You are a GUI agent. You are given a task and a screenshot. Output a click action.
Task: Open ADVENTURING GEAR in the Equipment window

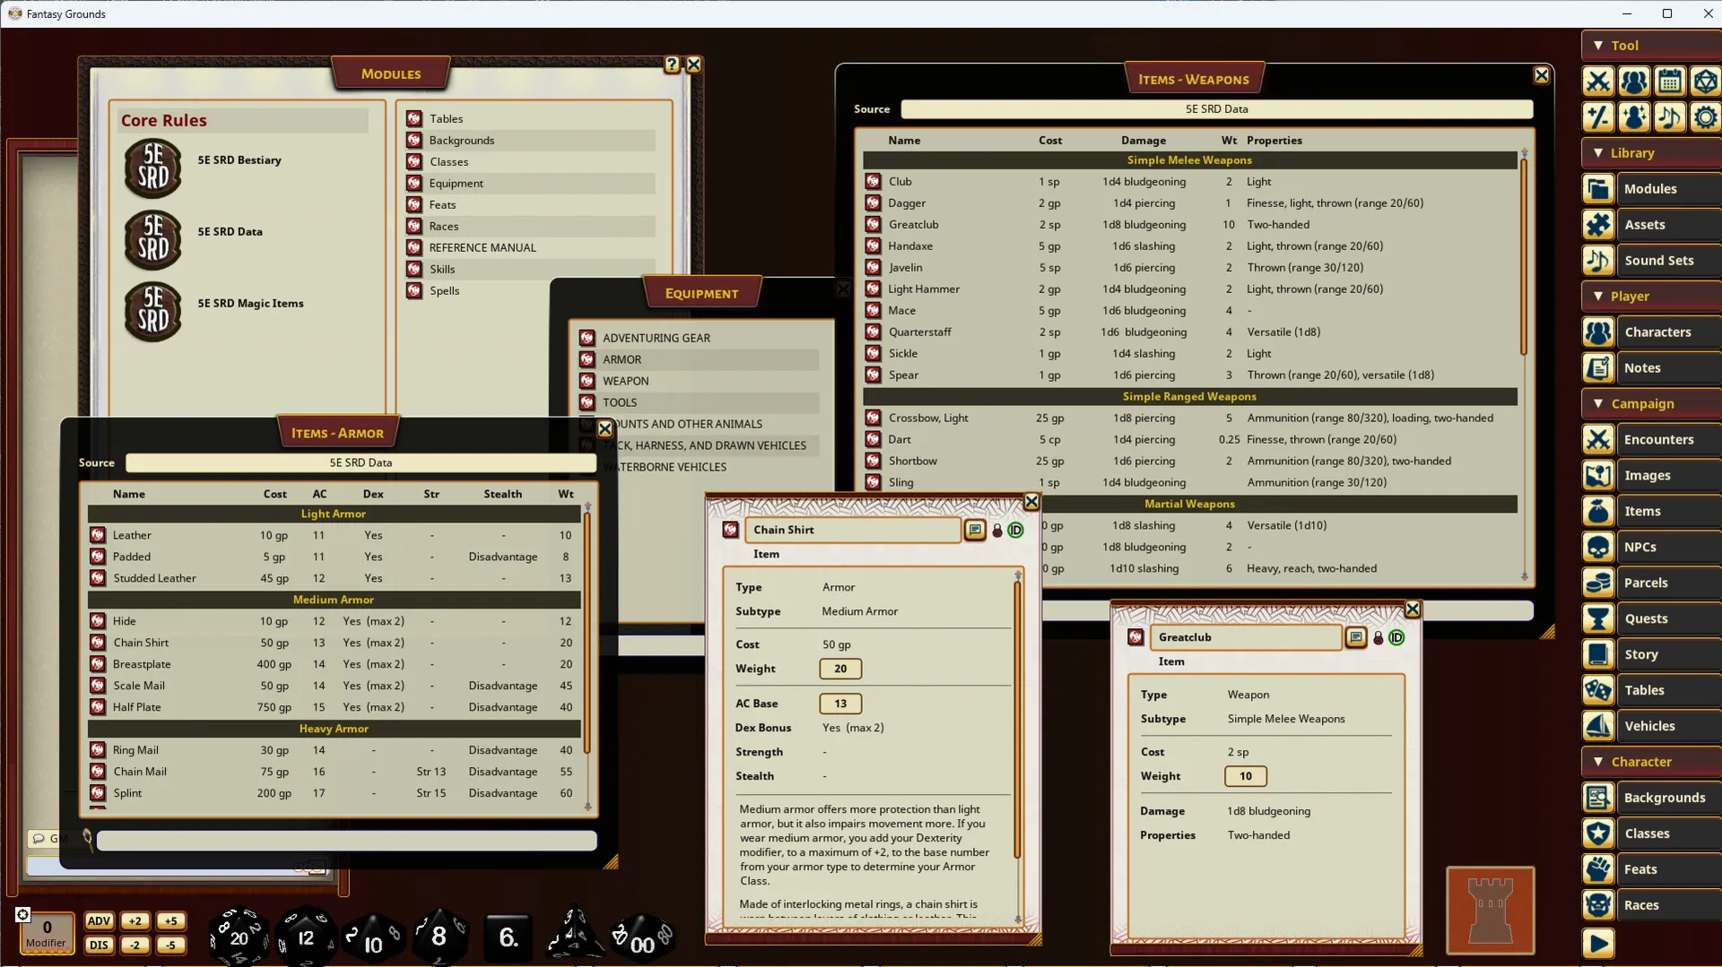(699, 338)
